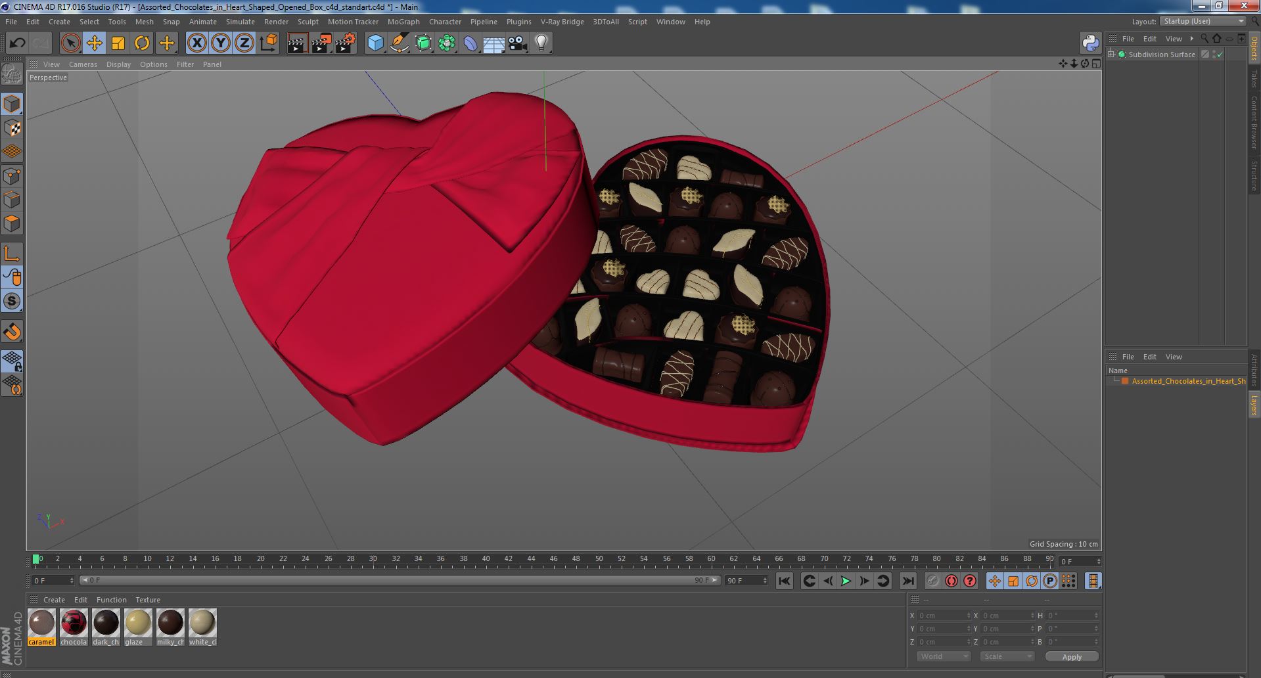The image size is (1261, 678).
Task: Click the current frame field
Action: tap(1080, 562)
